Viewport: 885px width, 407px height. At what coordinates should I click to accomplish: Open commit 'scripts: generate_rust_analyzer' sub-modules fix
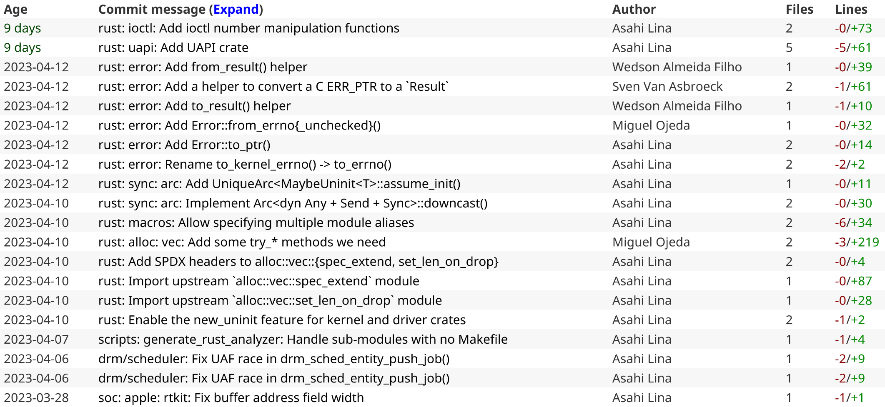point(303,340)
